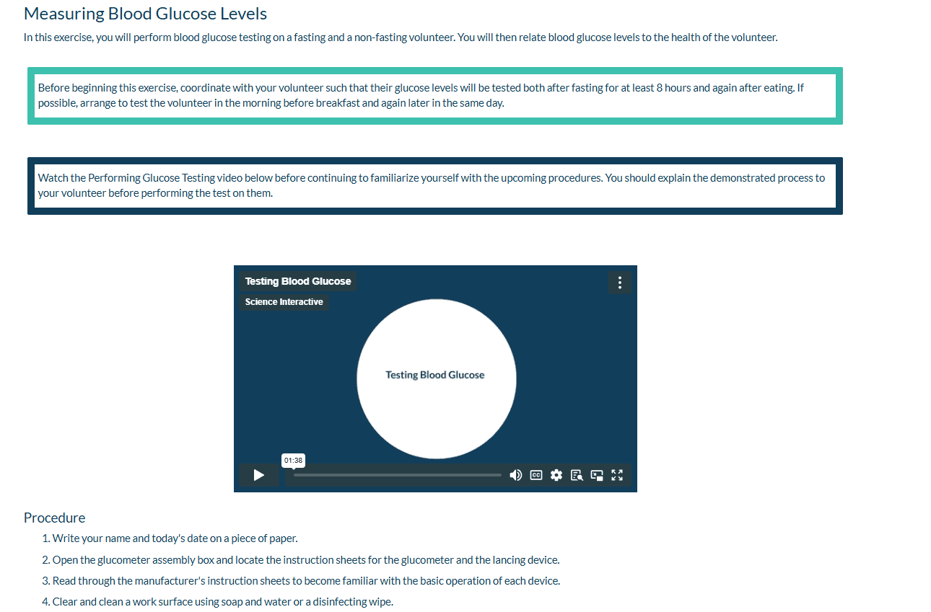Play the Testing Blood Glucose video
This screenshot has width=931, height=612.
point(259,475)
